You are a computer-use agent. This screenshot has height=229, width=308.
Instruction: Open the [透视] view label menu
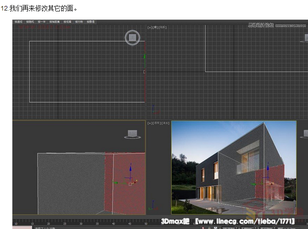[x=156, y=123]
